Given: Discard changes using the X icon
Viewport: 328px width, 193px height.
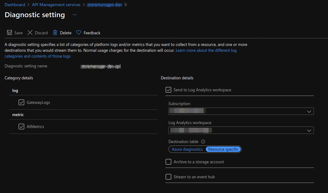Looking at the screenshot, I should click(30, 32).
